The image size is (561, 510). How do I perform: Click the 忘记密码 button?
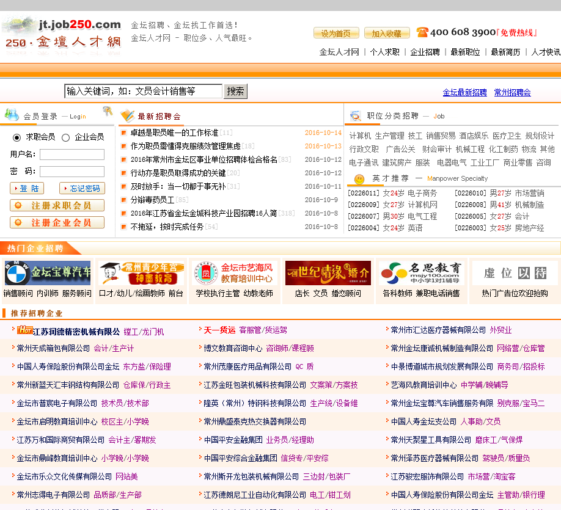[x=82, y=188]
